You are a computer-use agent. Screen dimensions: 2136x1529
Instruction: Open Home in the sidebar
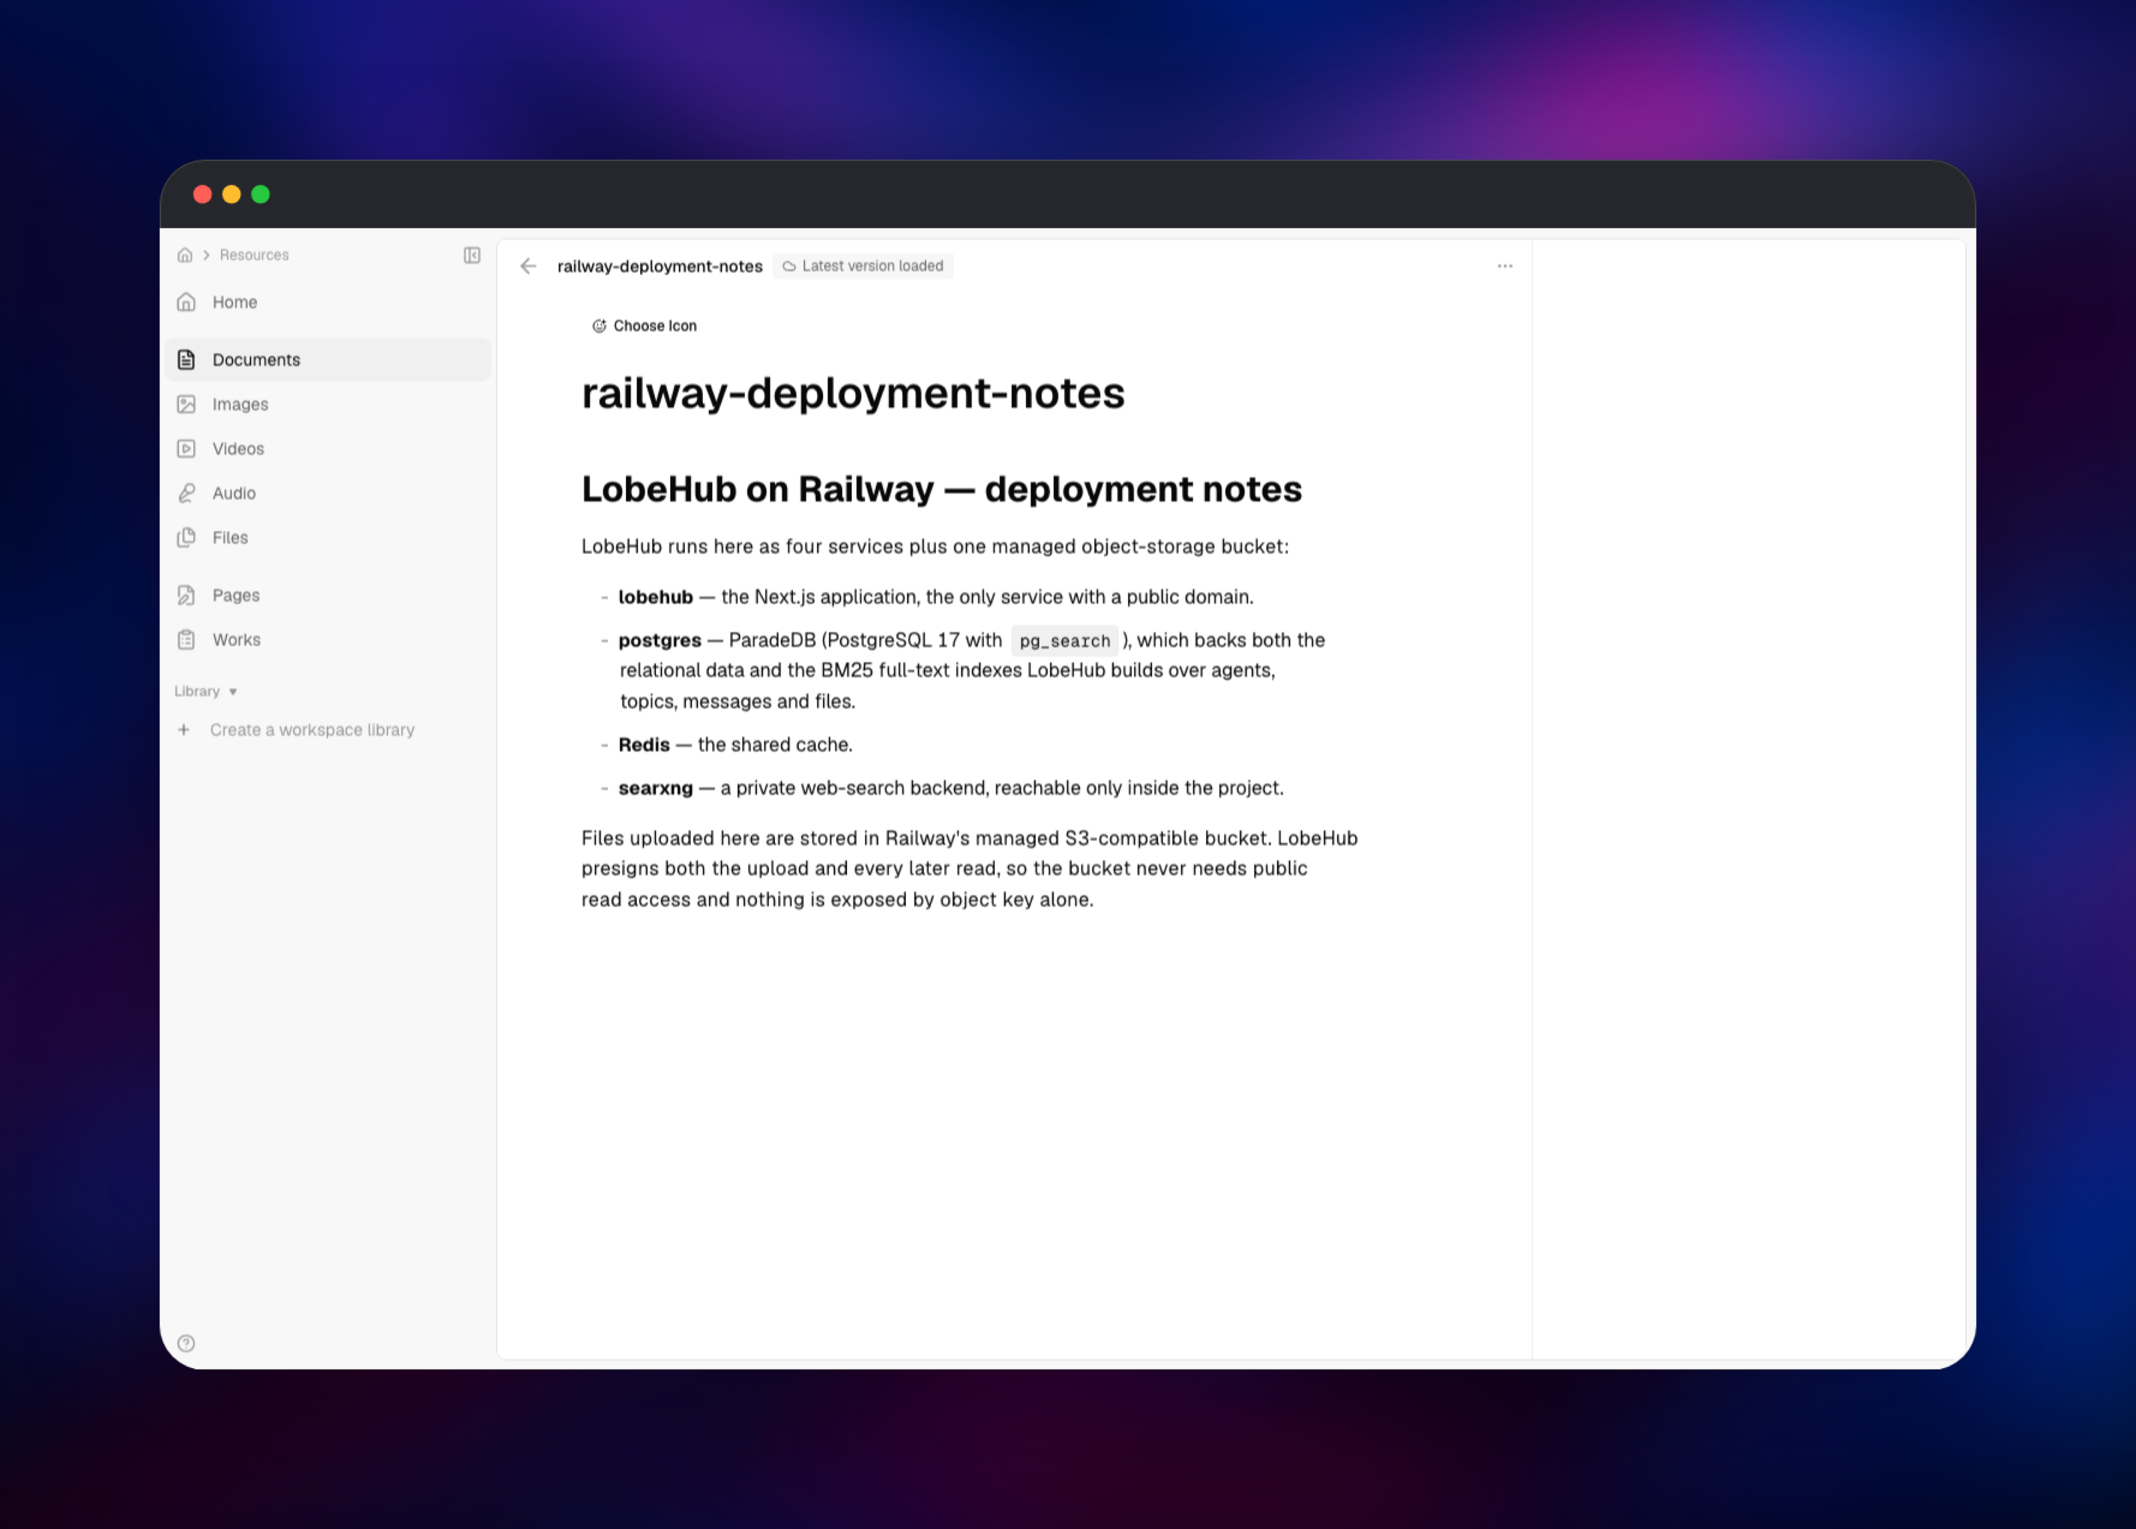point(328,302)
